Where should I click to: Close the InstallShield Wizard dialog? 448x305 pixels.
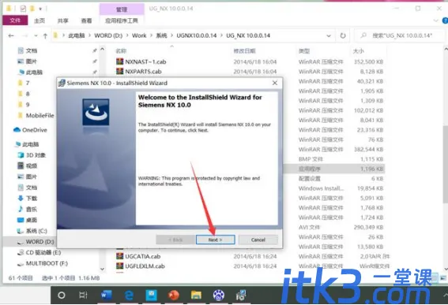coord(275,83)
